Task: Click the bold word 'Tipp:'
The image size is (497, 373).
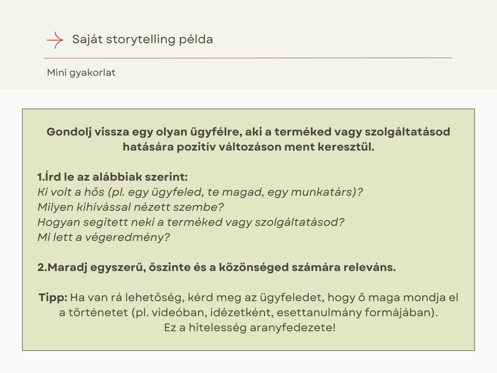Action: point(53,297)
